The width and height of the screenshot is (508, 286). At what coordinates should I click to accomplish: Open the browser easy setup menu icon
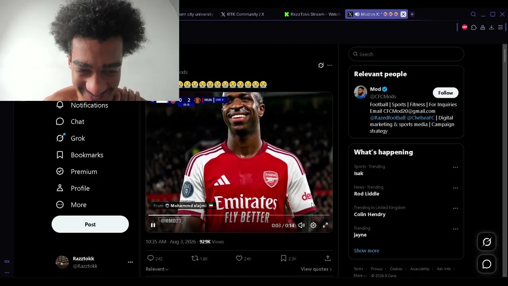pos(500,27)
